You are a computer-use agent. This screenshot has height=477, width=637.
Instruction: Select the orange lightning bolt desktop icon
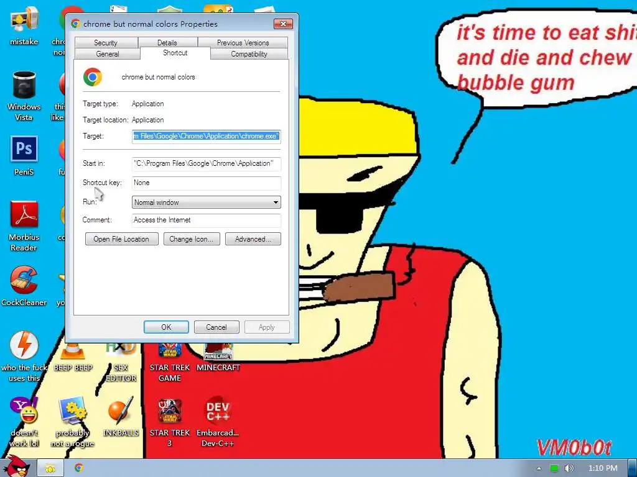tap(24, 345)
